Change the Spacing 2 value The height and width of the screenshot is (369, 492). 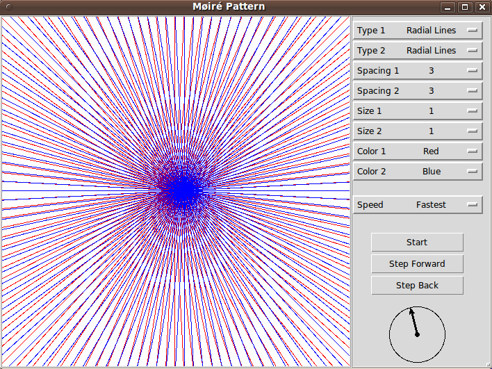point(418,90)
